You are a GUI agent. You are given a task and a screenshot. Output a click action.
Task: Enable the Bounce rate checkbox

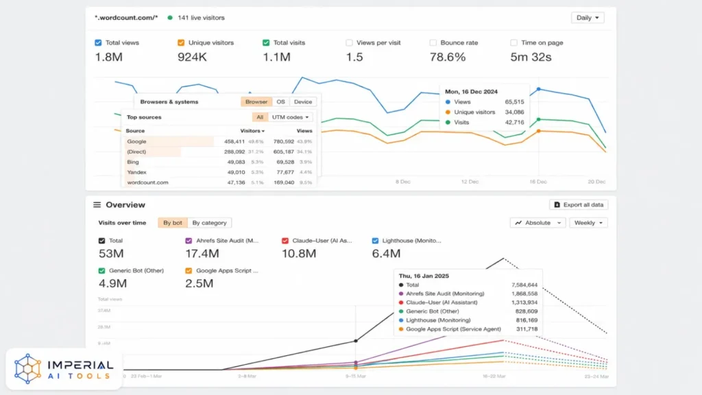tap(433, 43)
